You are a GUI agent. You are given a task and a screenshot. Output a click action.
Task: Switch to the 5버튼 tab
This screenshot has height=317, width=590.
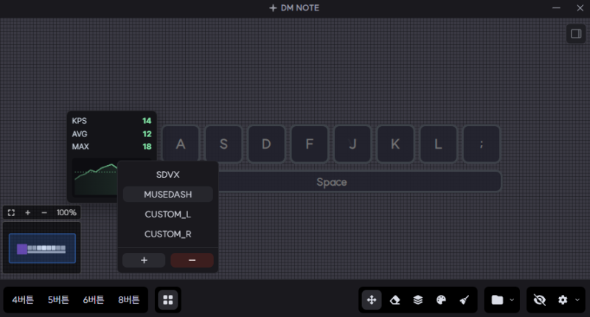58,300
